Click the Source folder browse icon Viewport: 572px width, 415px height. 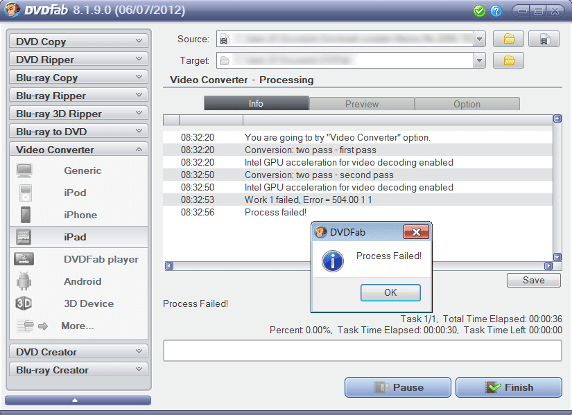pyautogui.click(x=509, y=39)
